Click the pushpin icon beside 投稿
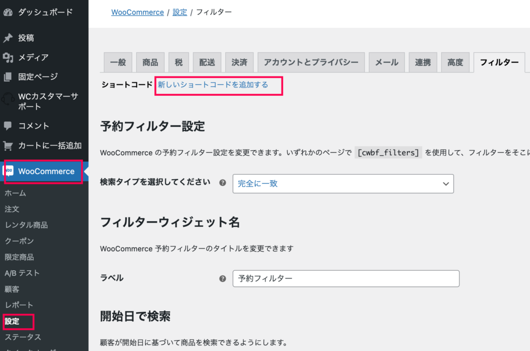 8,38
